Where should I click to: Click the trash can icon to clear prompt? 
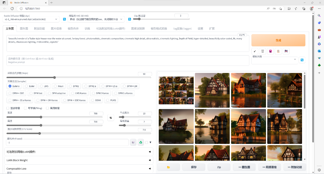pyautogui.click(x=262, y=51)
